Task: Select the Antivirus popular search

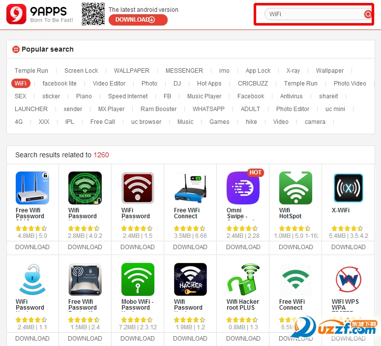Action: pyautogui.click(x=292, y=96)
